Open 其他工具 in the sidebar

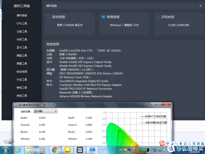22,96
